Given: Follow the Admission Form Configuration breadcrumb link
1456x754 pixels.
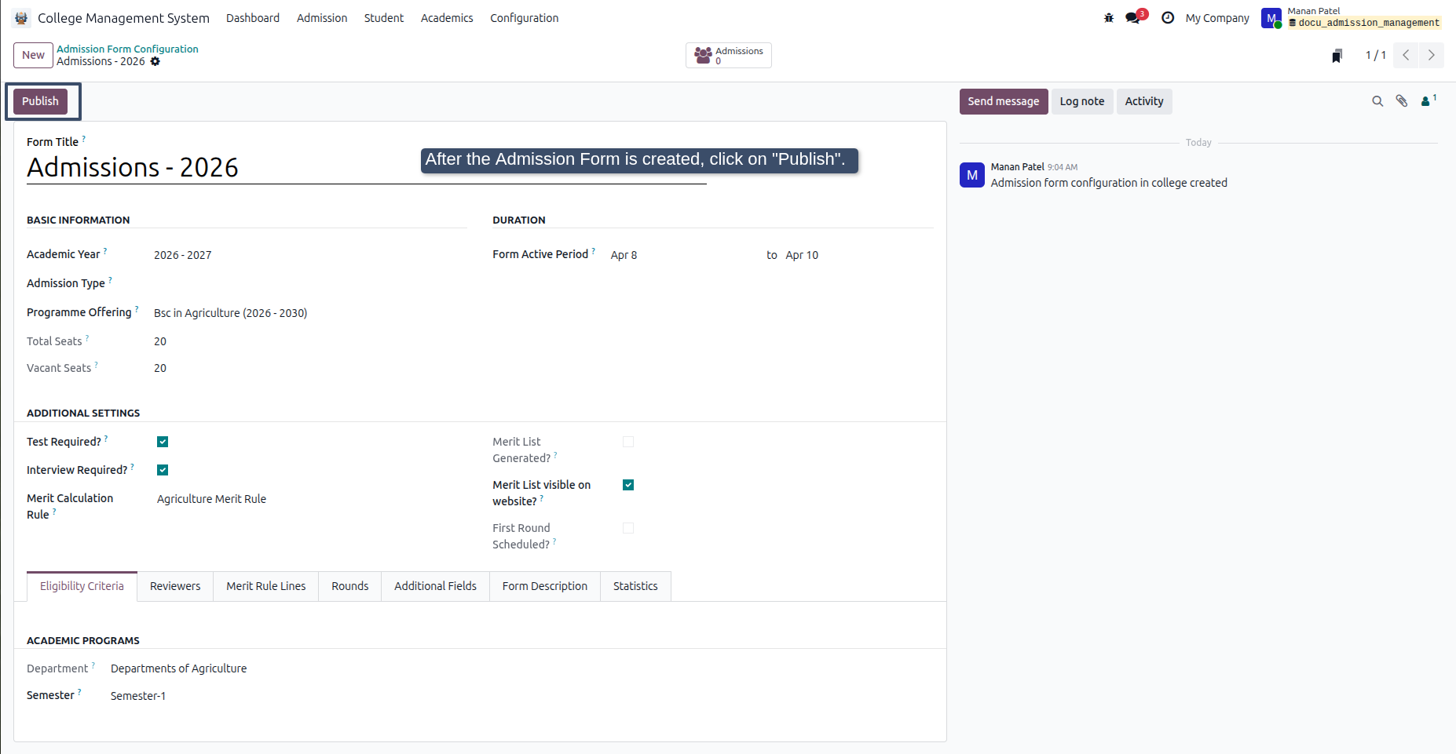Looking at the screenshot, I should 127,49.
